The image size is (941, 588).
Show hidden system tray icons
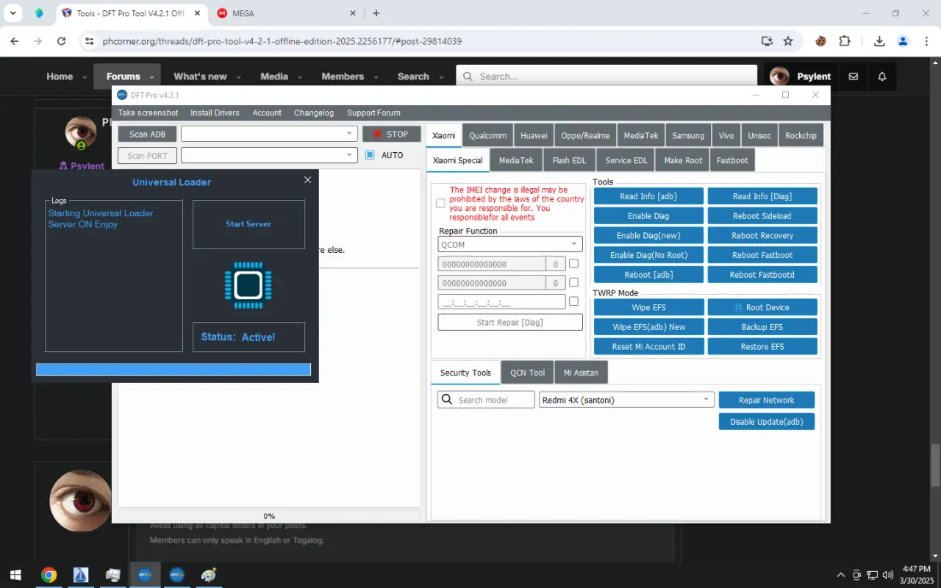point(841,575)
